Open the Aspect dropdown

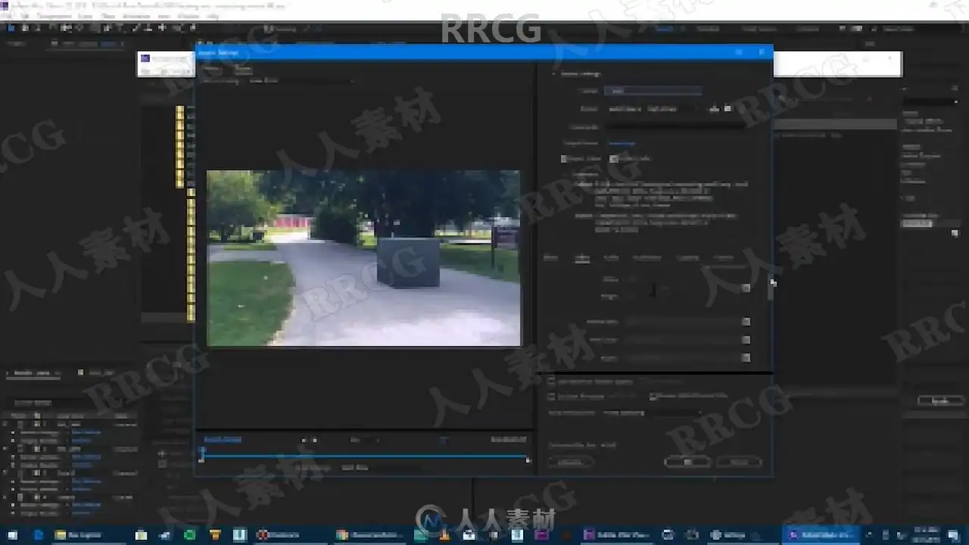(x=681, y=358)
